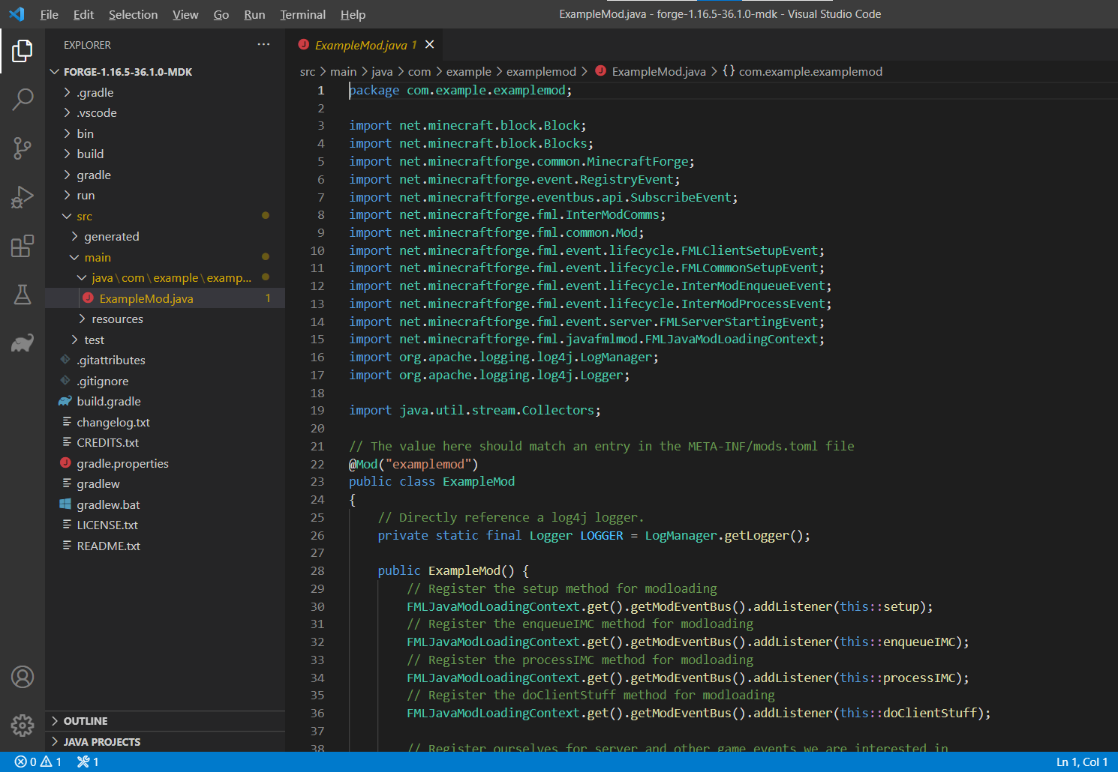
Task: Collapse the src folder
Action: [83, 217]
